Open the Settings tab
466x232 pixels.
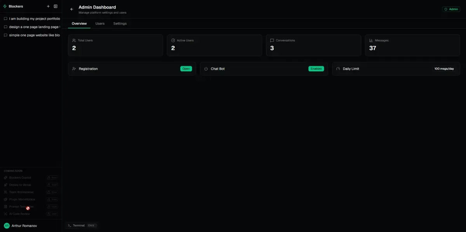click(120, 24)
